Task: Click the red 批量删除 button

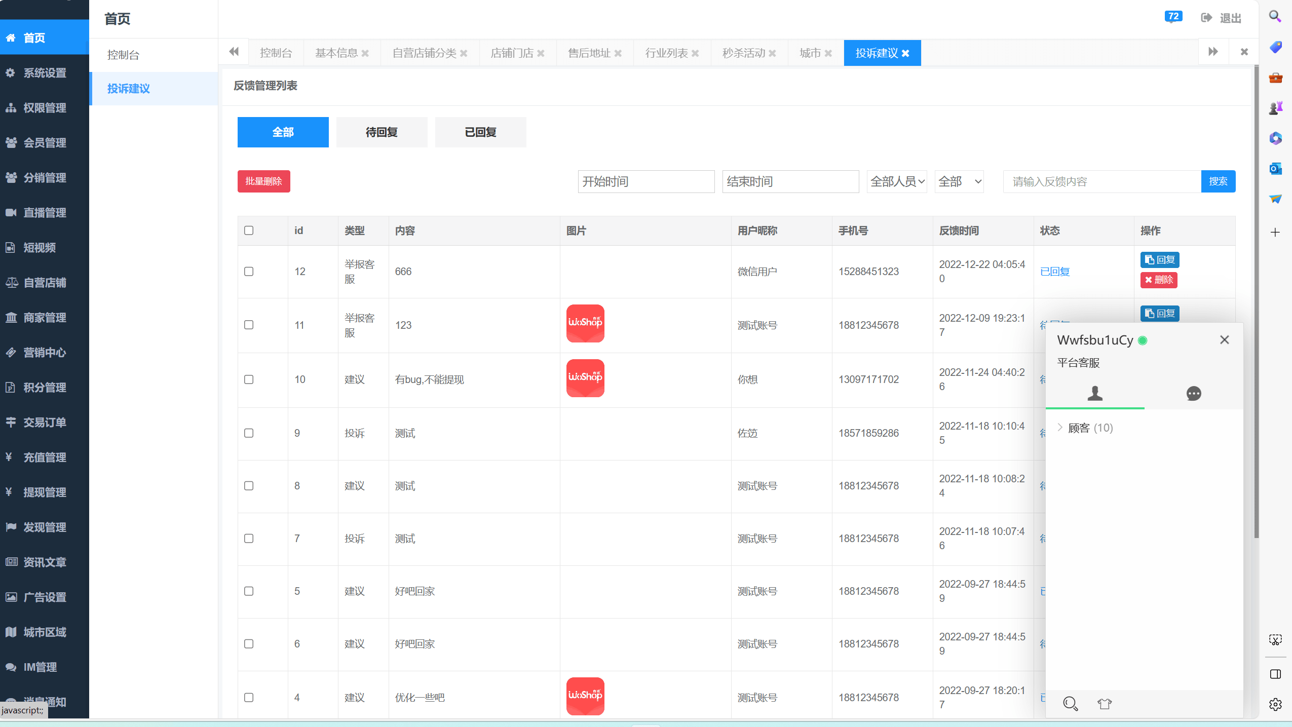Action: point(263,181)
